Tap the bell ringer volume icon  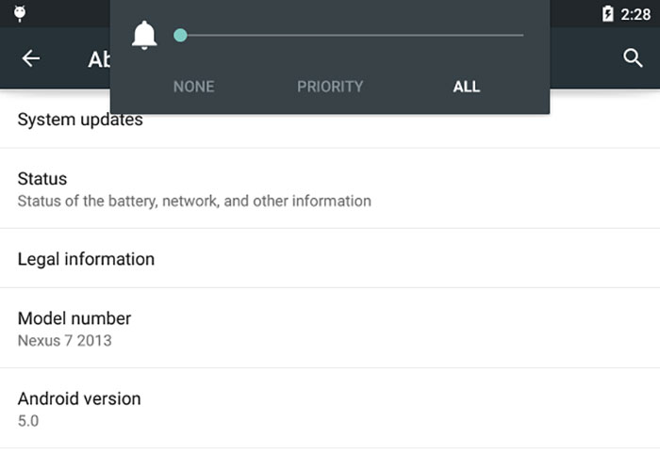pos(144,36)
